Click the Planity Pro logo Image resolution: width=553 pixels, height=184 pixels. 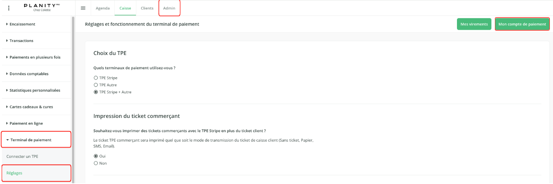click(x=42, y=6)
